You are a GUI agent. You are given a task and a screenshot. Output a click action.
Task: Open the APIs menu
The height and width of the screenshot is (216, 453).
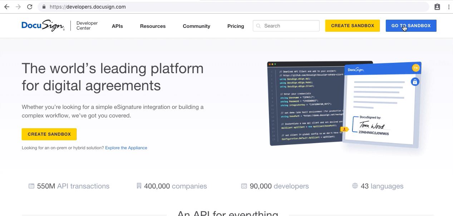(x=117, y=26)
